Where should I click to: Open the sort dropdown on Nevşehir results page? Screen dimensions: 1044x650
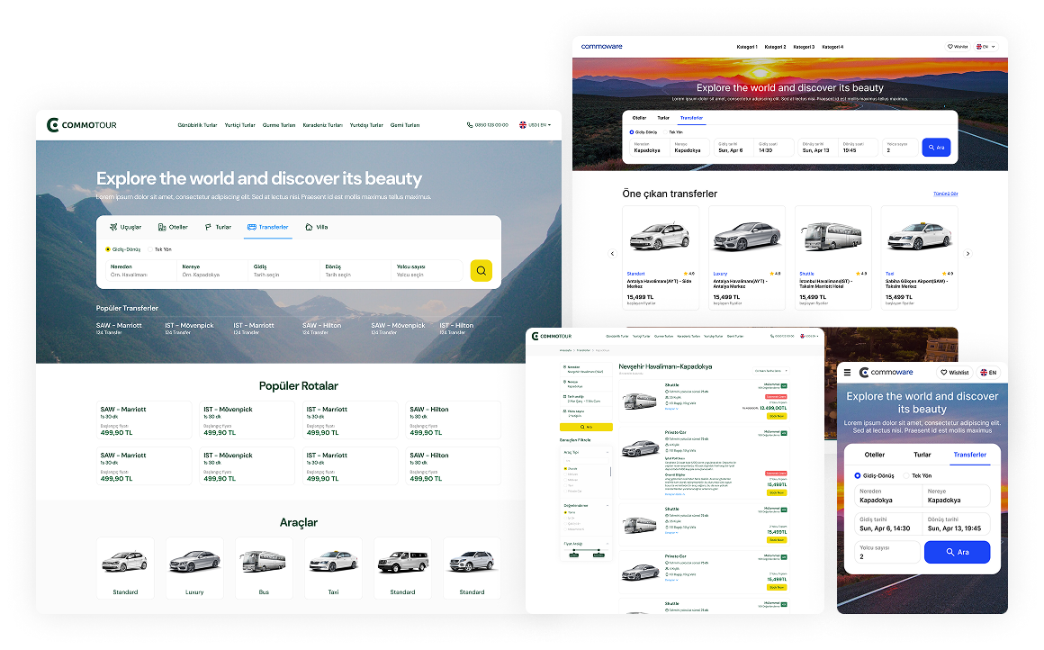tap(771, 370)
